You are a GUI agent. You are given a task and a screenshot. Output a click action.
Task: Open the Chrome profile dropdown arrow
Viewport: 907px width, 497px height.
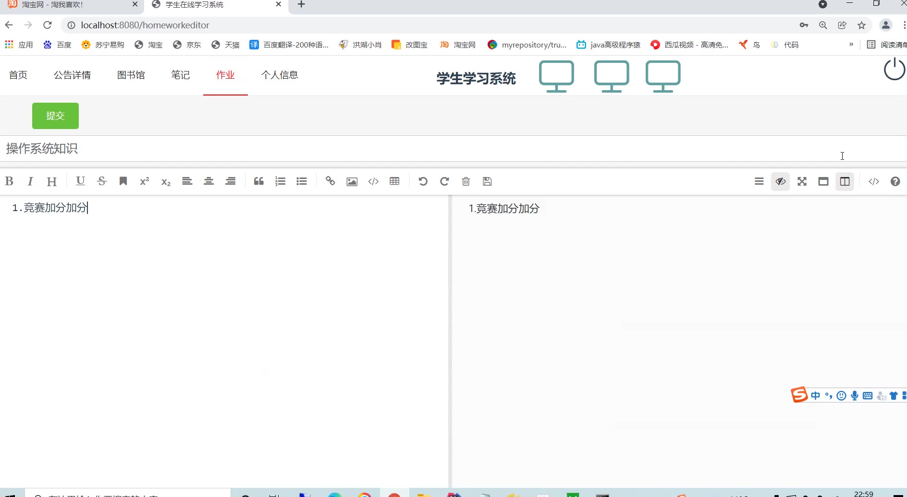[822, 5]
